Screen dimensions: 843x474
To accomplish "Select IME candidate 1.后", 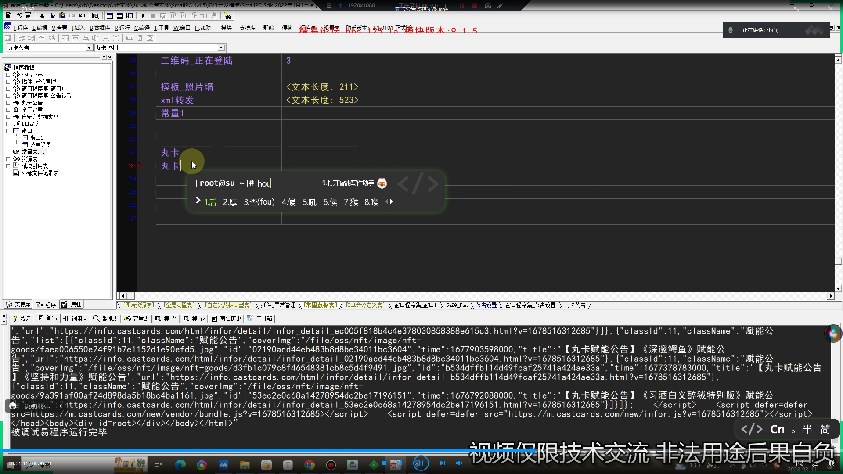I will coord(210,202).
